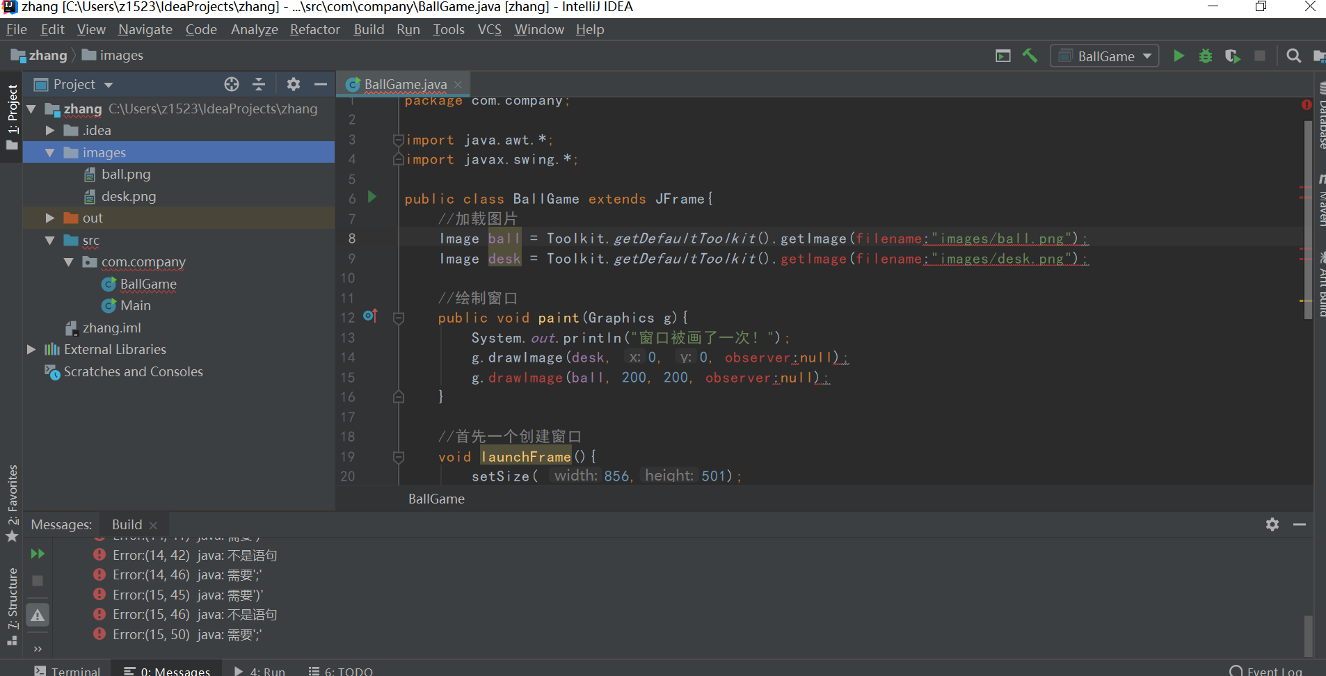Click the BallGame breadcrumb below the editor
Viewport: 1326px width, 676px height.
(436, 499)
